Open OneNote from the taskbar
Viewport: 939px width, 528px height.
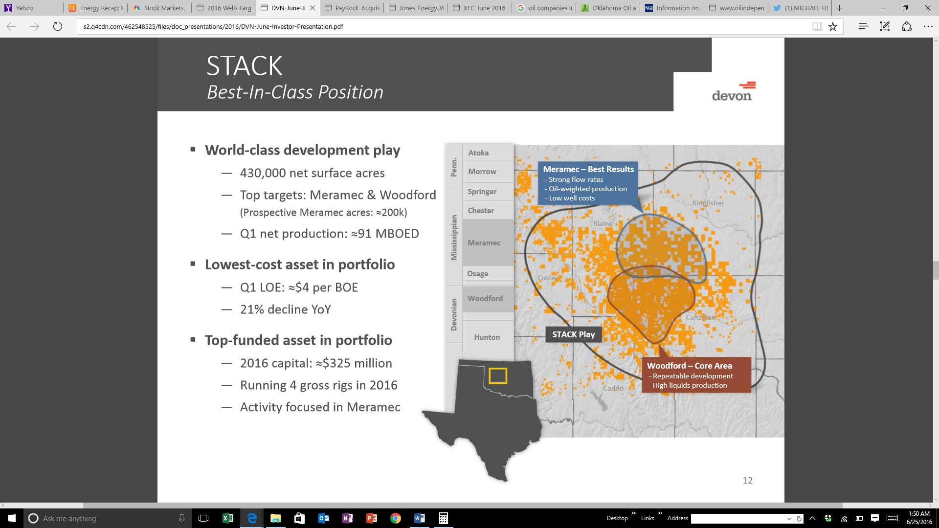tap(347, 518)
